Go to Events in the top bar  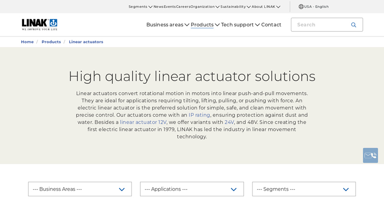pyautogui.click(x=170, y=7)
